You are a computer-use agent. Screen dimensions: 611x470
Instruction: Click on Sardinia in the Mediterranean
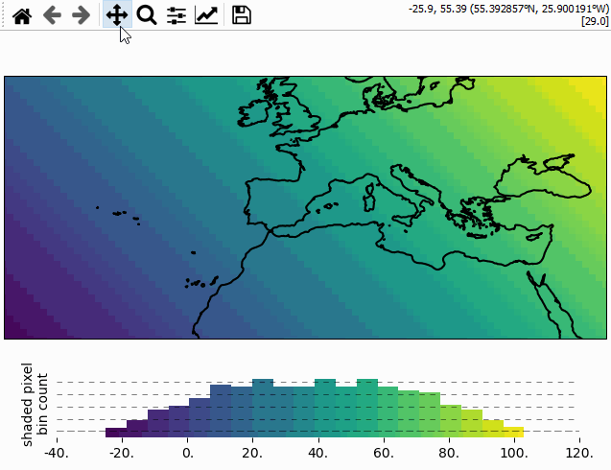tap(368, 203)
